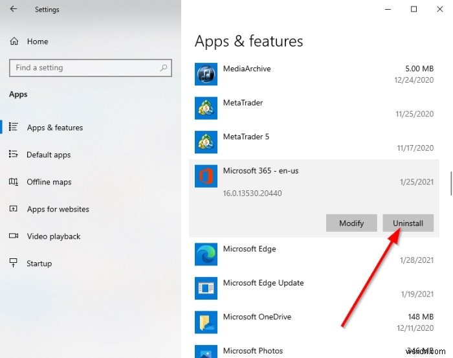Select the MetaTrader 5 entry name

tap(246, 137)
